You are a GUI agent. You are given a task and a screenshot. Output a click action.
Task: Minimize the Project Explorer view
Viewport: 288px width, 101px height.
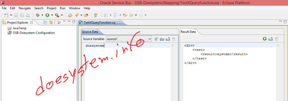coord(69,21)
